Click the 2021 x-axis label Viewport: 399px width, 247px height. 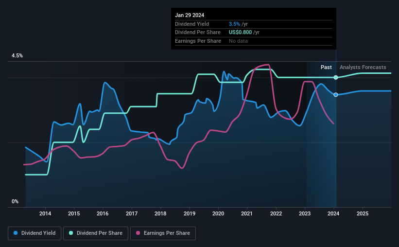pos(247,213)
